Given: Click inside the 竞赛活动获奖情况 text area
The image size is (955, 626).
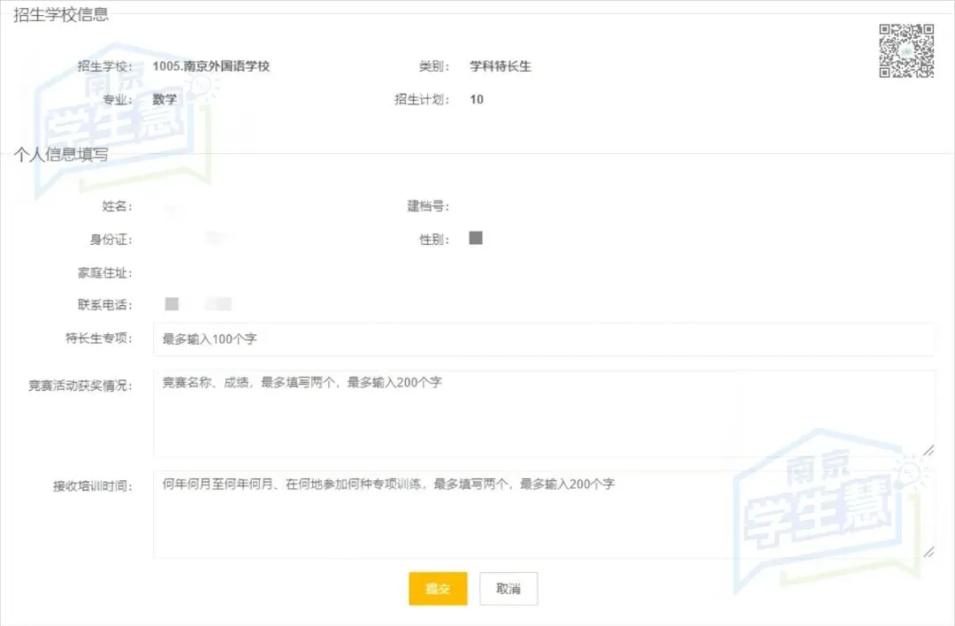Looking at the screenshot, I should click(x=544, y=414).
